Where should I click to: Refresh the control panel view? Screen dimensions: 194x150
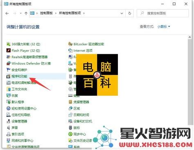click(x=130, y=13)
